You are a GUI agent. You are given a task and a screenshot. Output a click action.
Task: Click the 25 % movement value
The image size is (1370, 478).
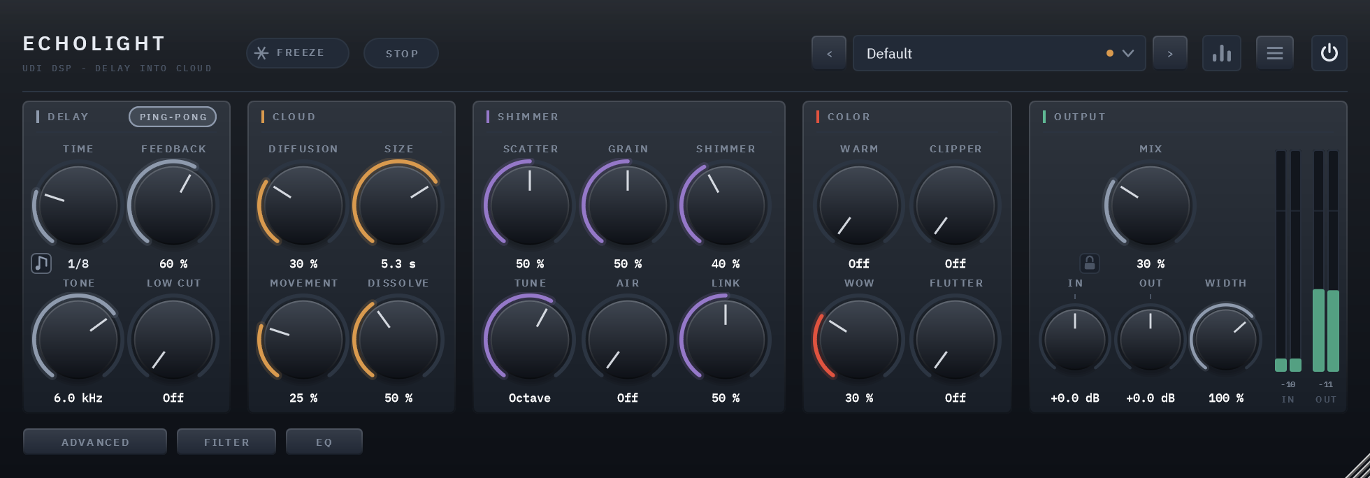point(303,398)
